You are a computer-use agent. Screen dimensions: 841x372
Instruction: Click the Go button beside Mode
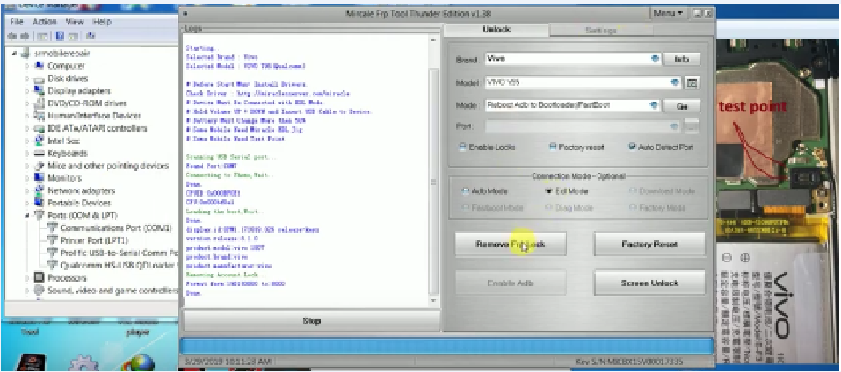pos(682,105)
